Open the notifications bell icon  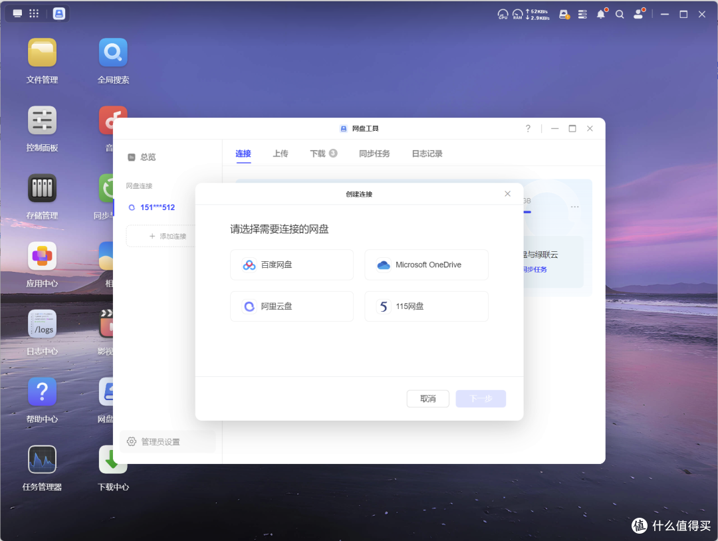pos(601,14)
